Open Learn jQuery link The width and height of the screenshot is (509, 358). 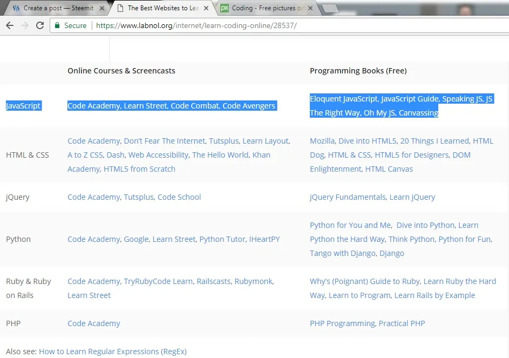[412, 197]
